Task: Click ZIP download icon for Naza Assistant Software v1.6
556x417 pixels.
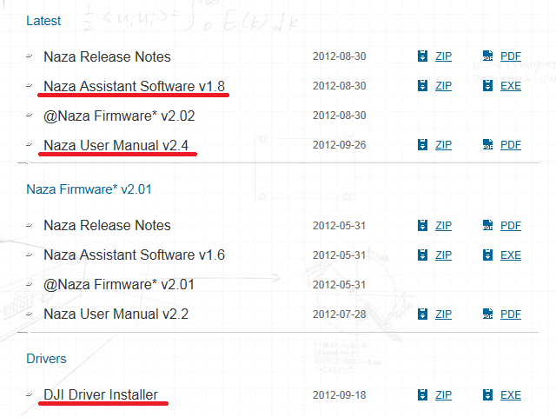Action: click(x=422, y=255)
